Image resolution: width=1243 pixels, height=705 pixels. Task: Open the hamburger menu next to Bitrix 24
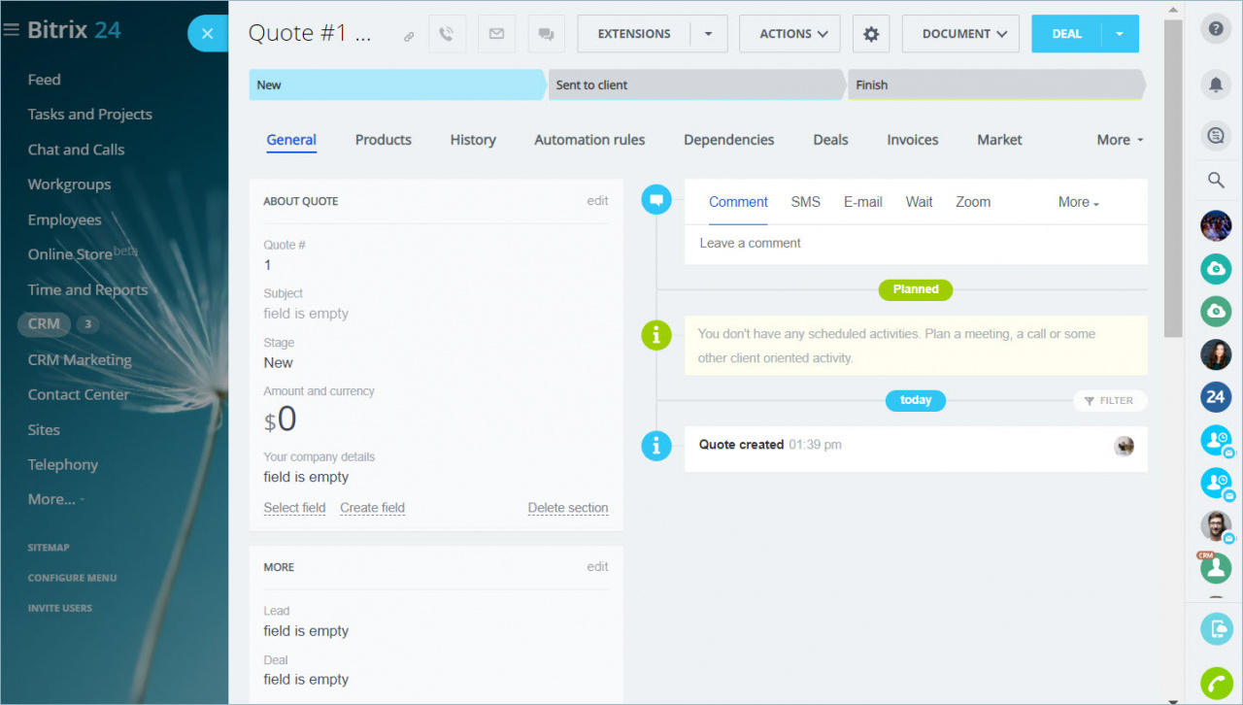tap(12, 30)
